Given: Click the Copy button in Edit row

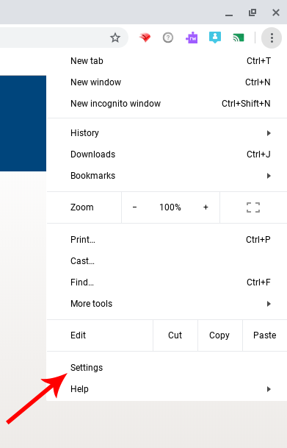Looking at the screenshot, I should coord(219,335).
